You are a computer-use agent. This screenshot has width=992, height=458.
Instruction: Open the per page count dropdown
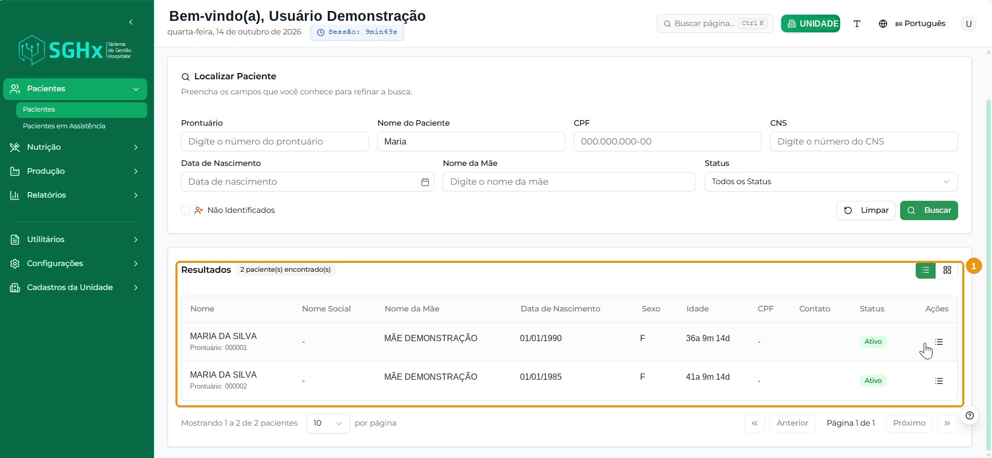point(328,423)
